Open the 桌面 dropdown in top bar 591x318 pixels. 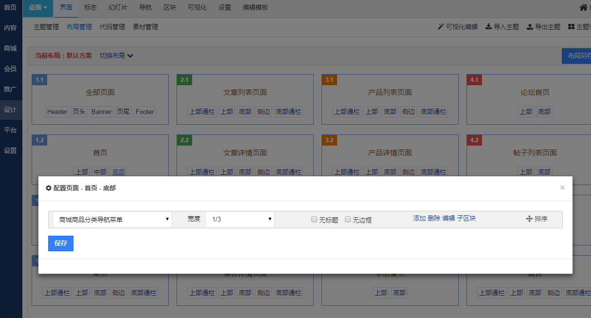pyautogui.click(x=38, y=8)
